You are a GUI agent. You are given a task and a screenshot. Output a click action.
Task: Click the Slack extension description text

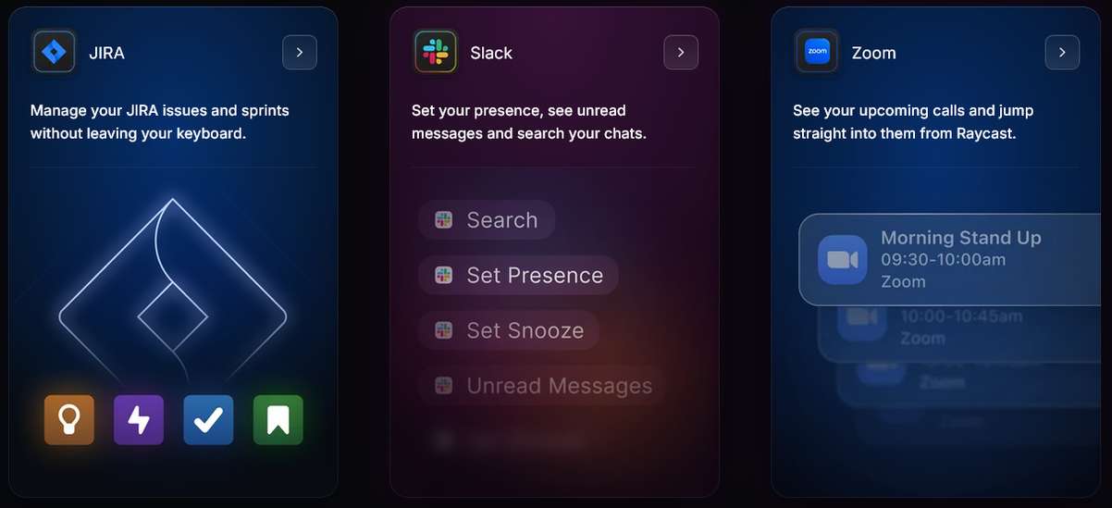point(528,122)
